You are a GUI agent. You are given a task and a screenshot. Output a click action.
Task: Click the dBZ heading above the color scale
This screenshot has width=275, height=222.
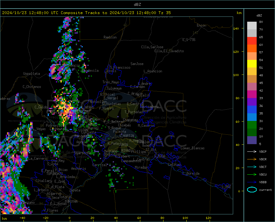(x=259, y=15)
